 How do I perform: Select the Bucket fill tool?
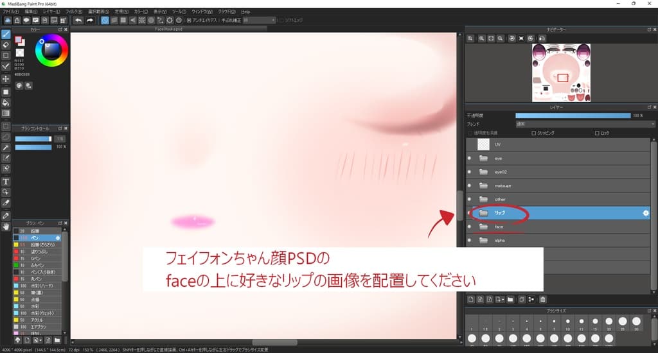6,103
